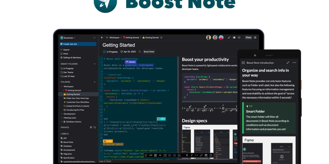The image size is (329, 164).
Task: Open the In Progress smart folder
Action: point(67,68)
